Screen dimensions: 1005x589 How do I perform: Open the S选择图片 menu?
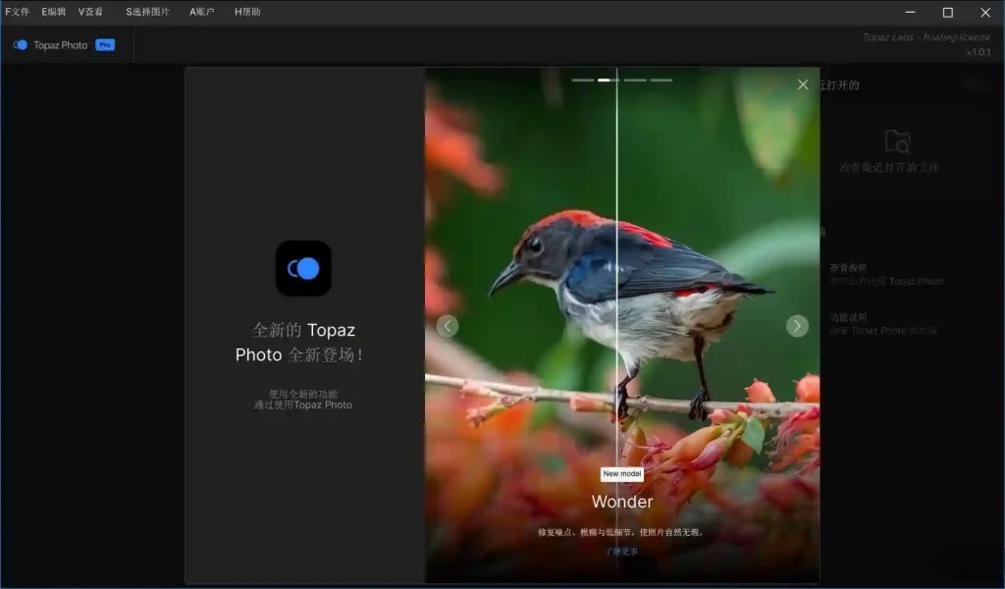click(x=148, y=12)
